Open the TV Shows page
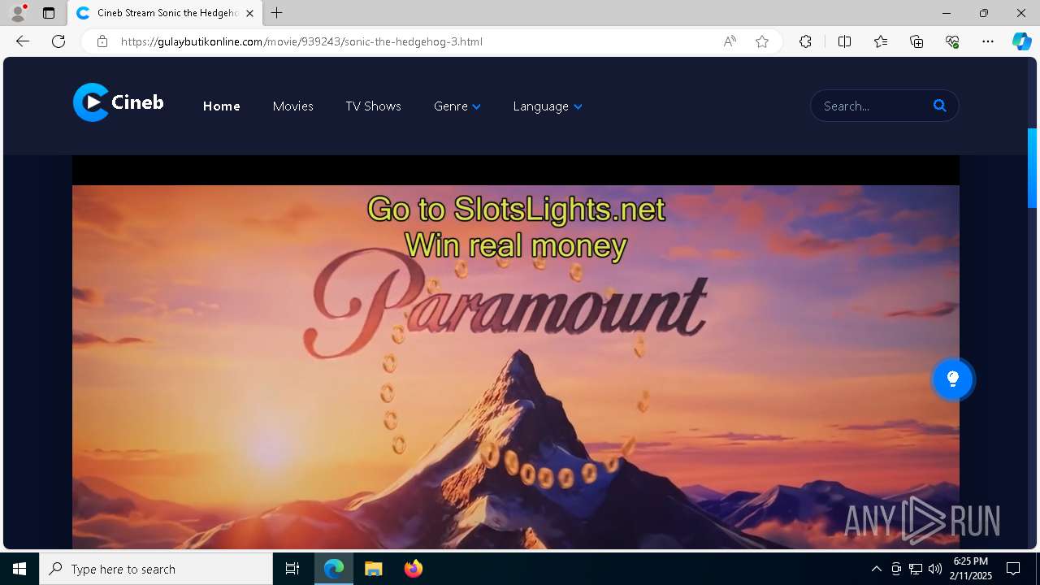The width and height of the screenshot is (1040, 585). [373, 106]
